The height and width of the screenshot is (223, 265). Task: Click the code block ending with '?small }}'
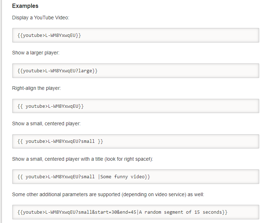135,141
